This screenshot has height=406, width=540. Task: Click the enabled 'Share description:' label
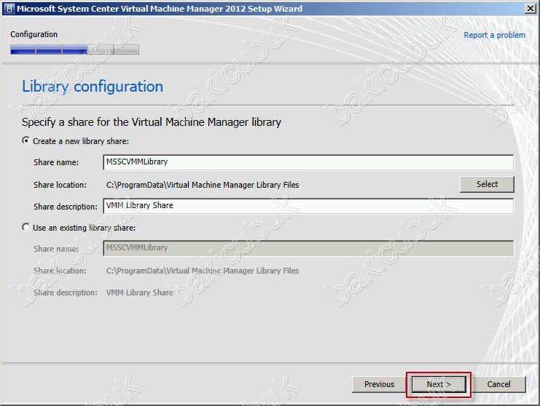pyautogui.click(x=66, y=207)
